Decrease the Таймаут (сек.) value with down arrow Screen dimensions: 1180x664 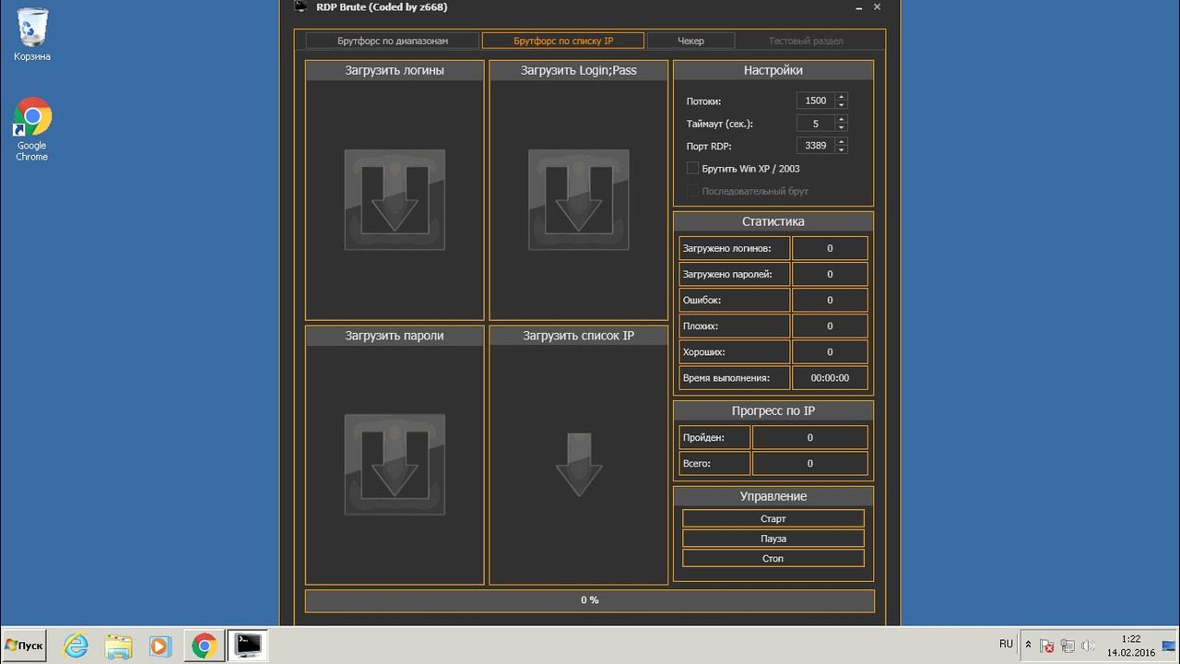[x=841, y=127]
